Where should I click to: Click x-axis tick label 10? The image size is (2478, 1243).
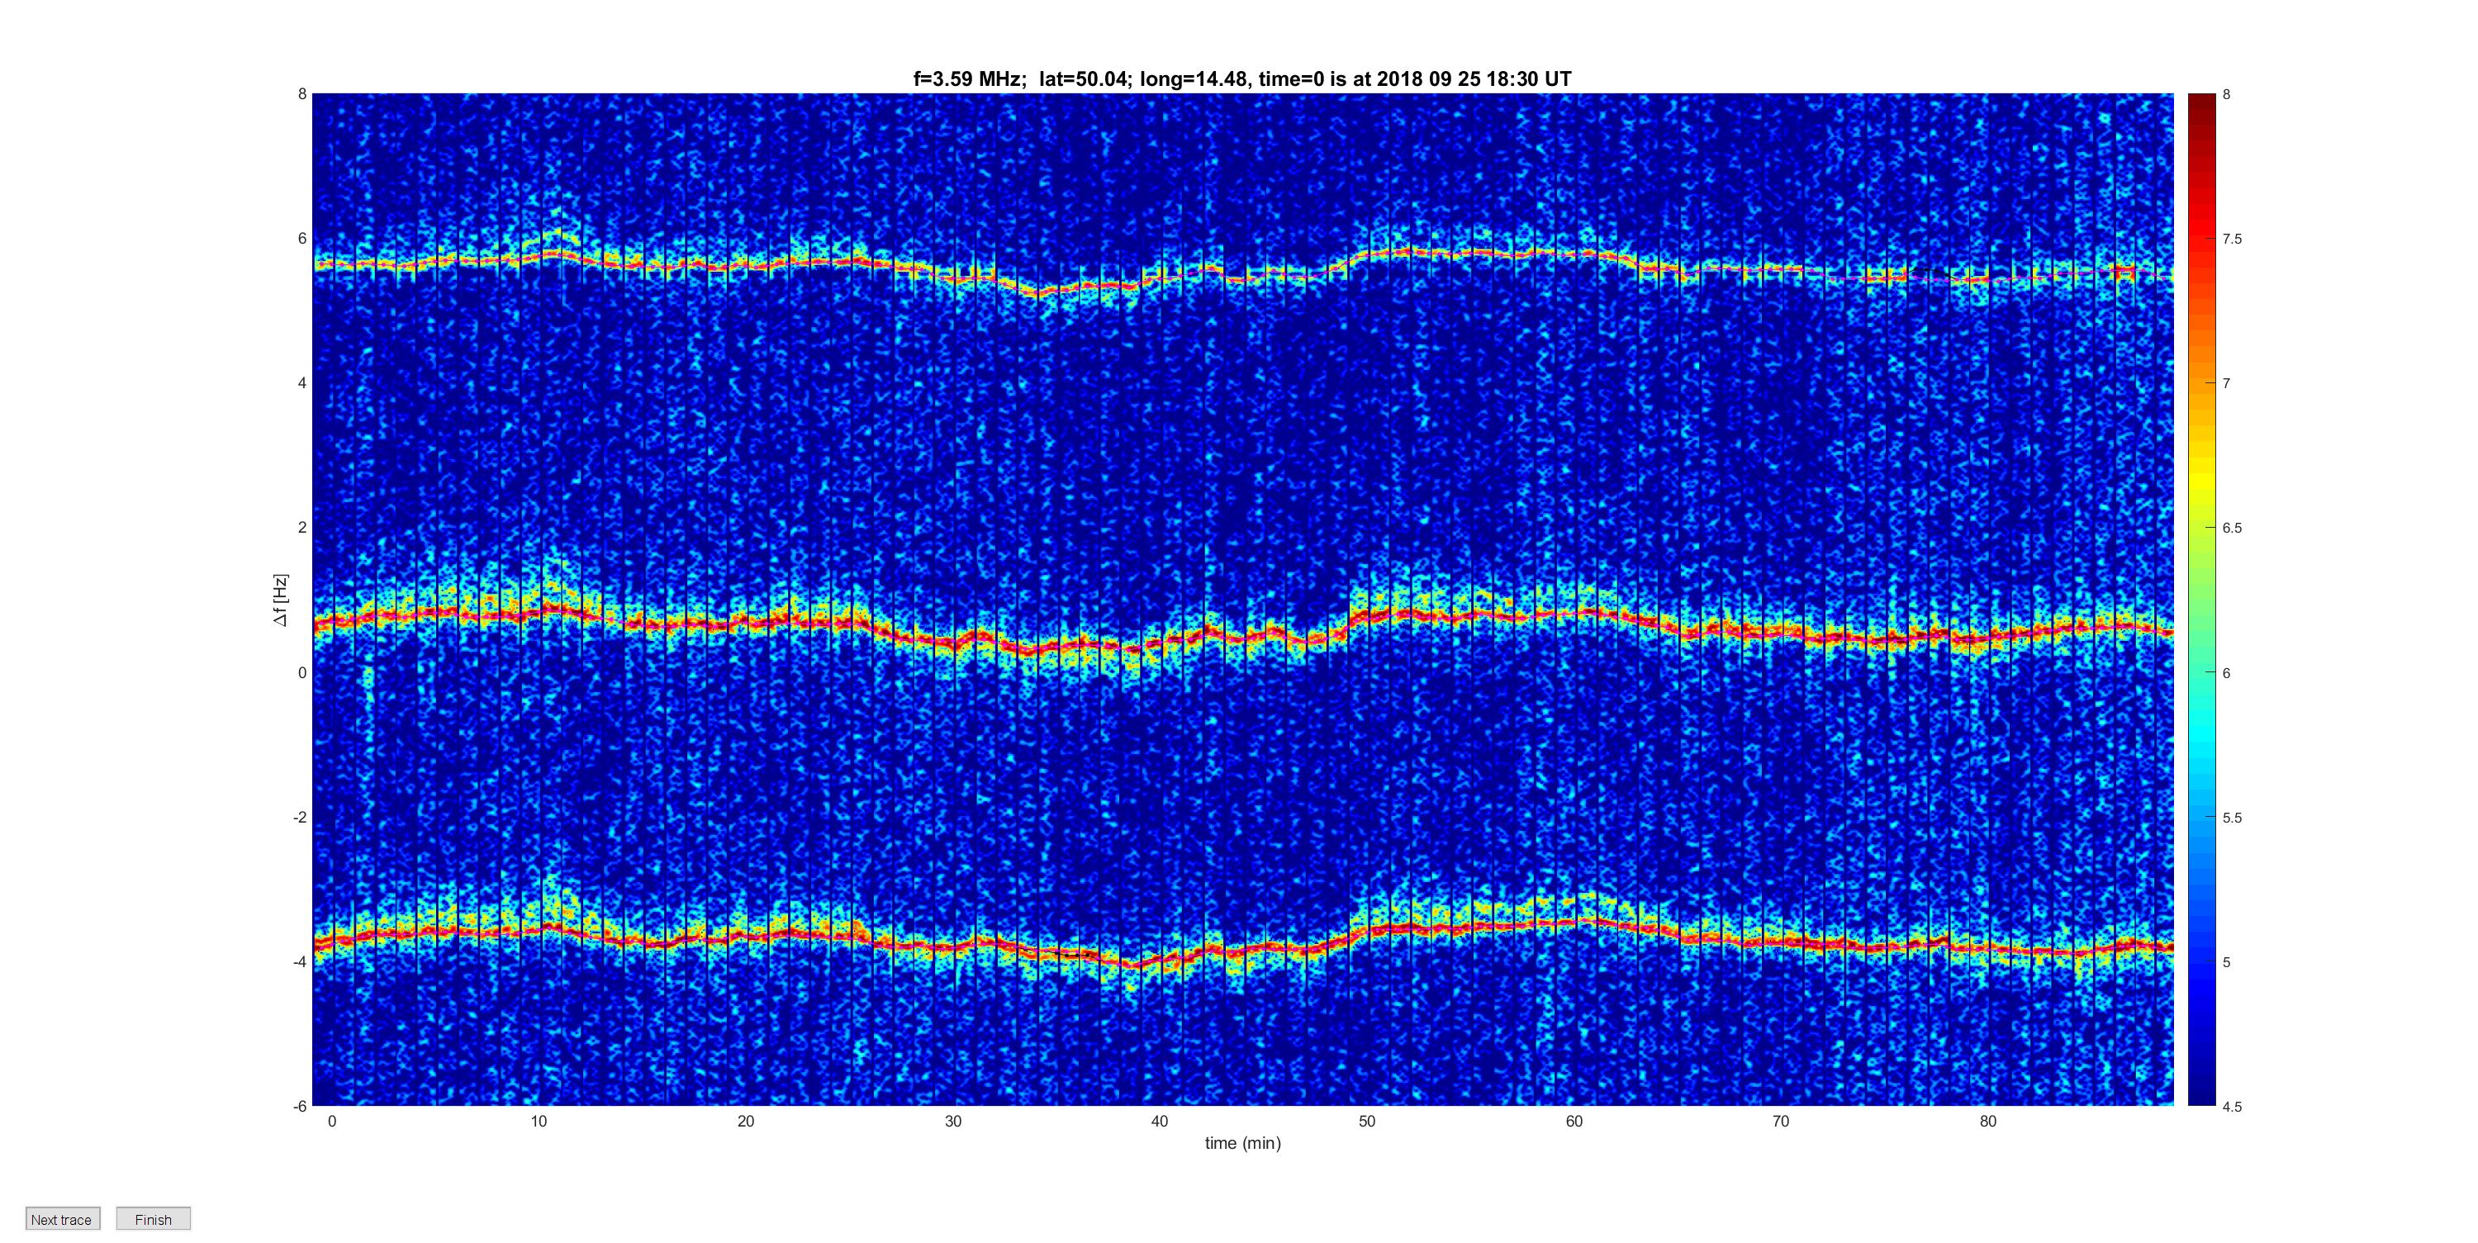539,1121
